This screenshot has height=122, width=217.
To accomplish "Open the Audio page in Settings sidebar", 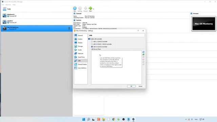I will 80,50.
